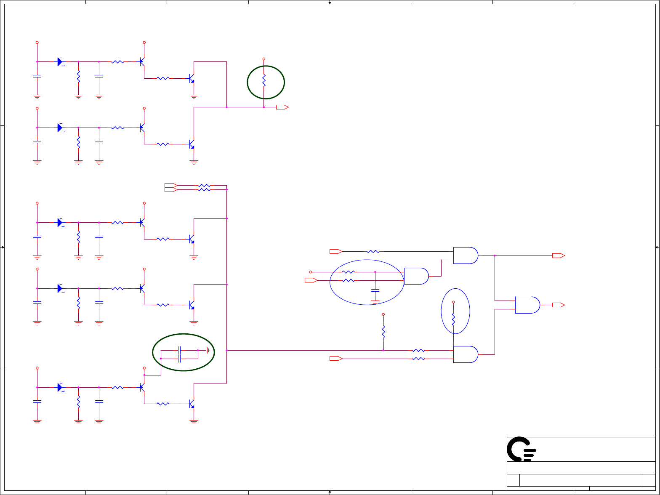Select the pull-up resistor inside the green circle
The height and width of the screenshot is (495, 660).
click(264, 81)
